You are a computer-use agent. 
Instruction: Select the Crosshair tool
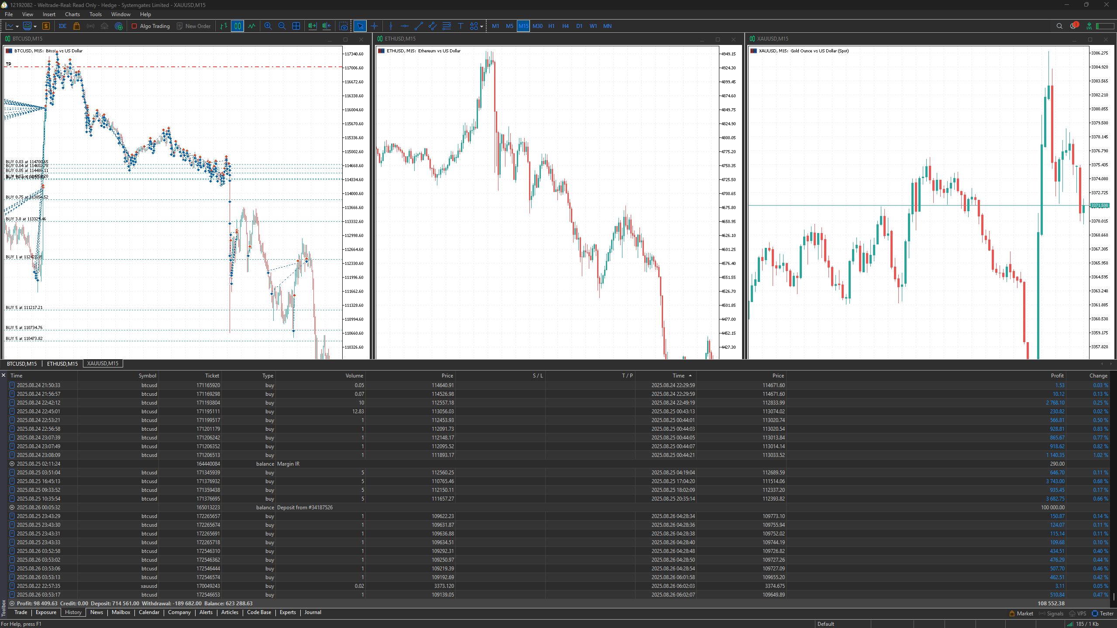374,26
